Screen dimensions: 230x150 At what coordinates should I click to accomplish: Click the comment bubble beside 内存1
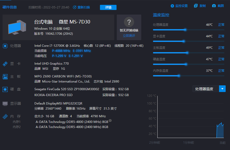point(110,121)
